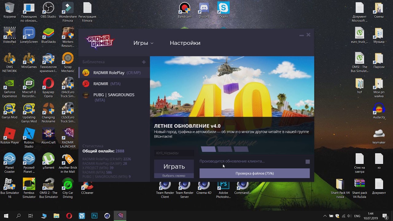
Task: Close the Radmir launcher window
Action: coord(309,35)
